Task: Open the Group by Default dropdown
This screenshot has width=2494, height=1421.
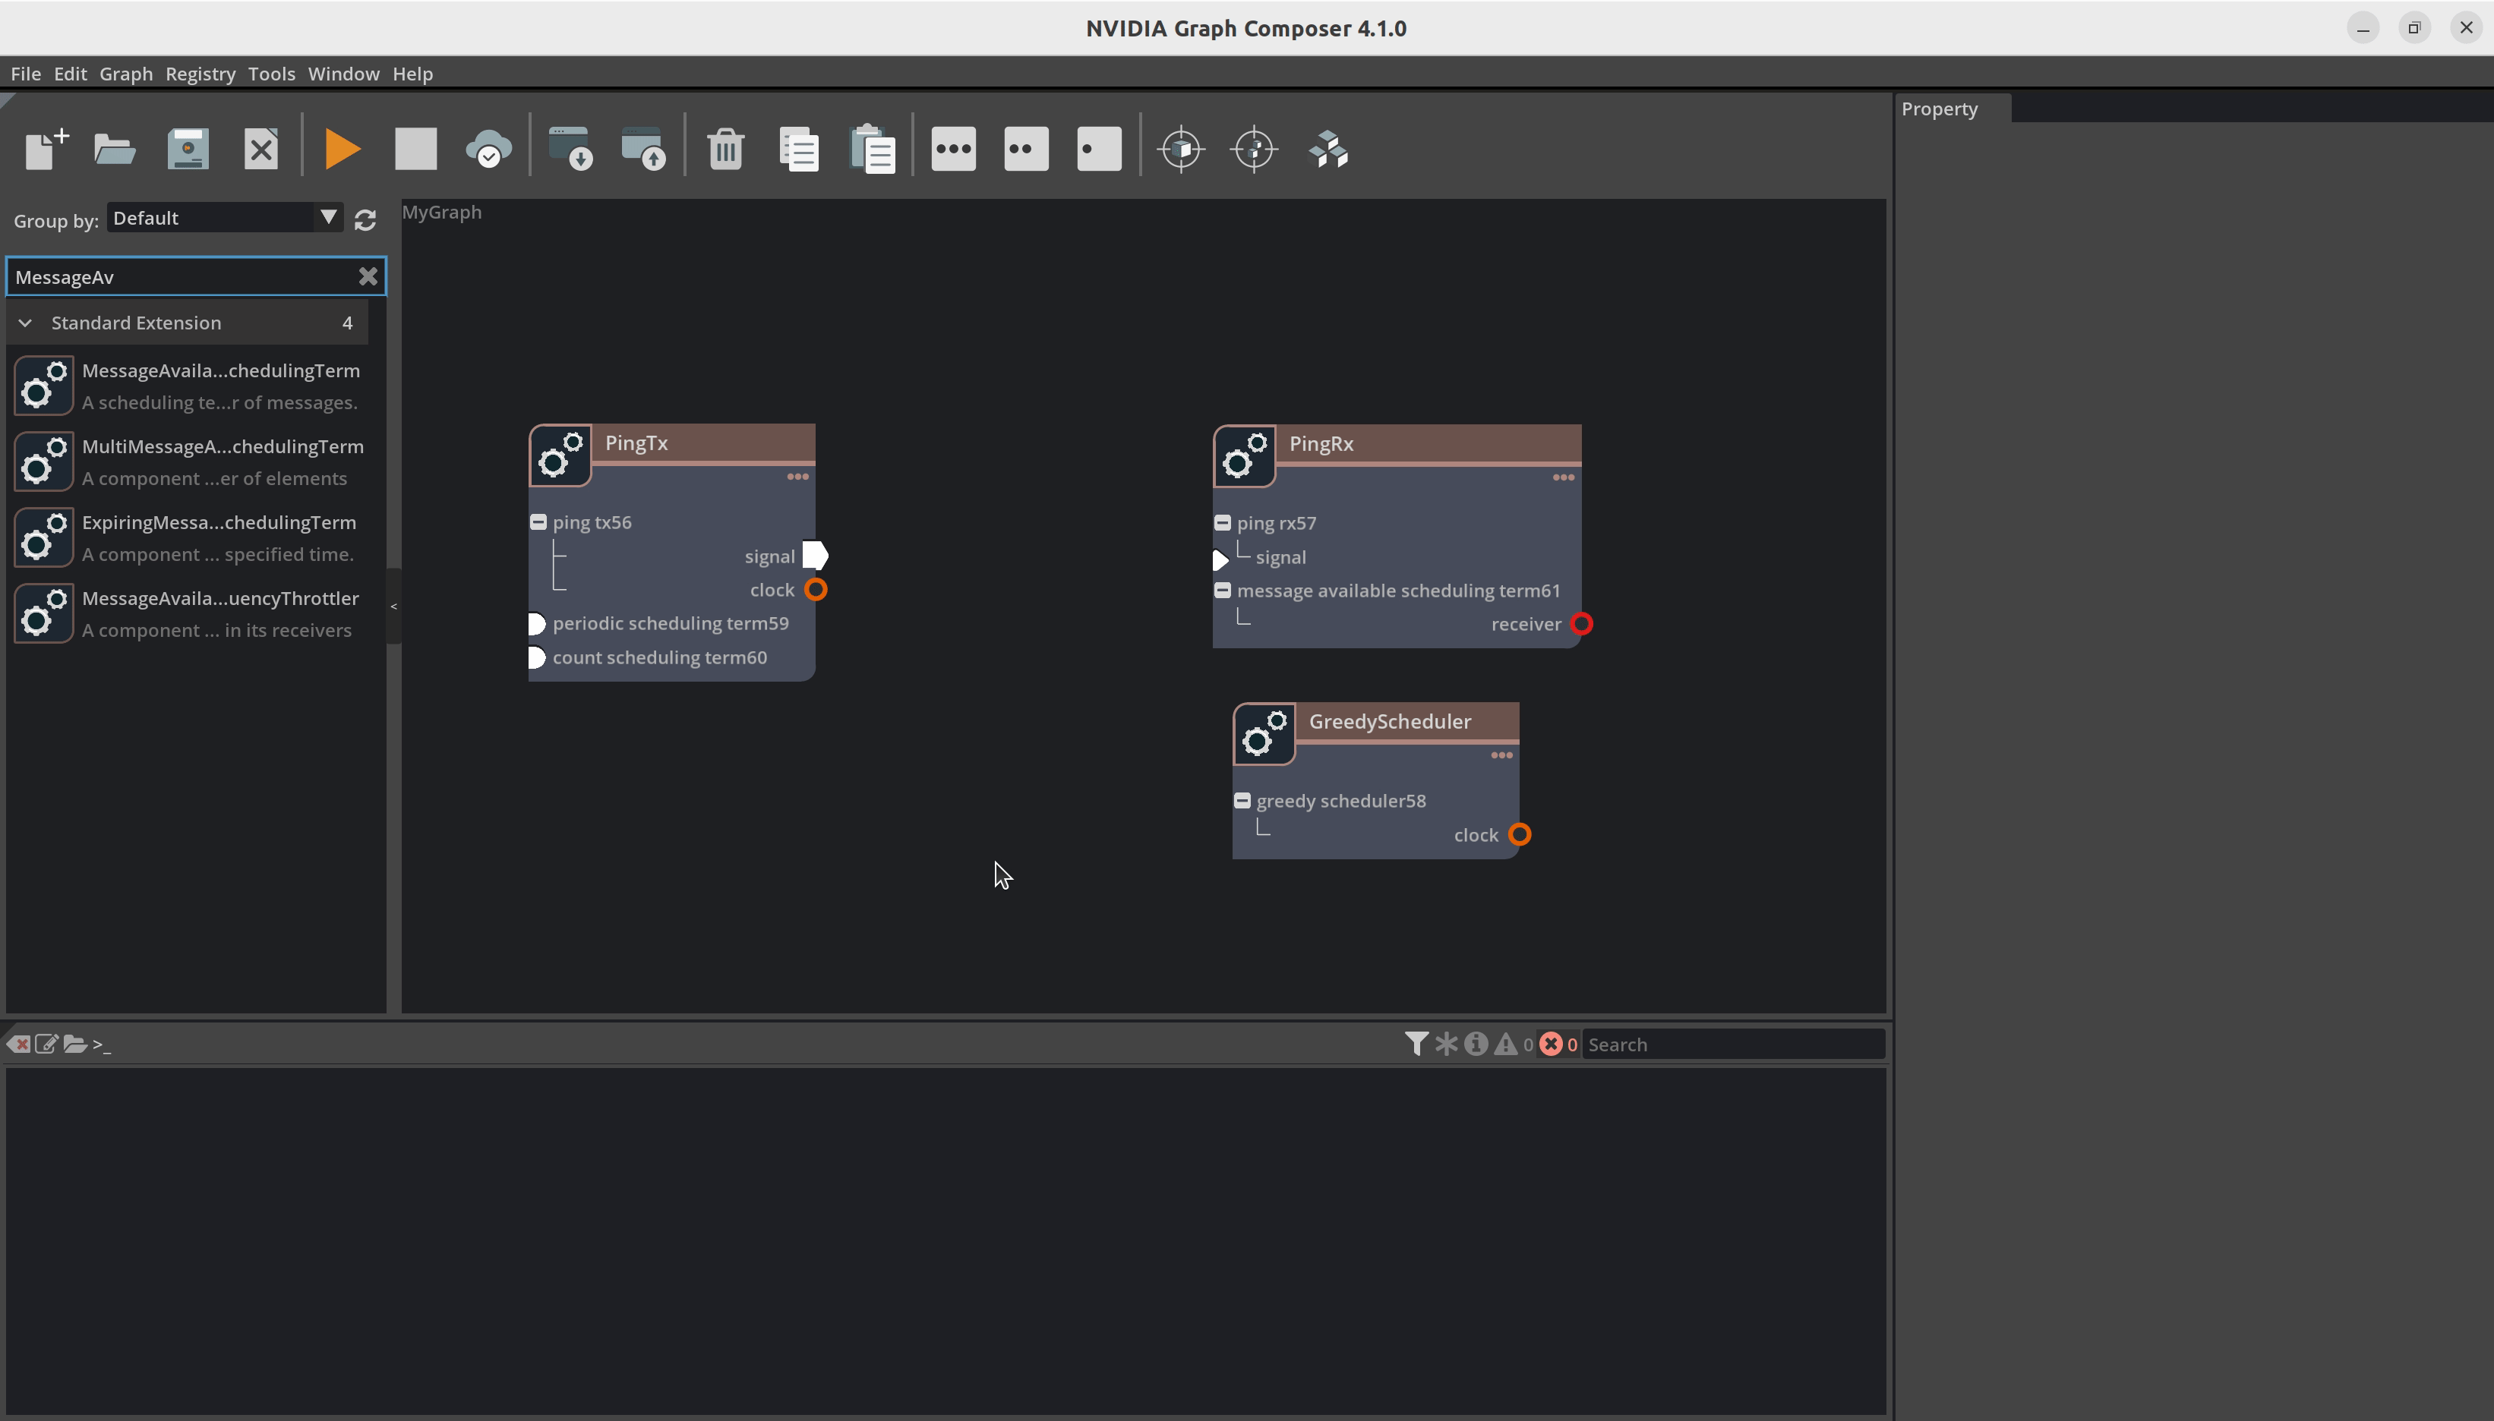Action: pyautogui.click(x=225, y=218)
